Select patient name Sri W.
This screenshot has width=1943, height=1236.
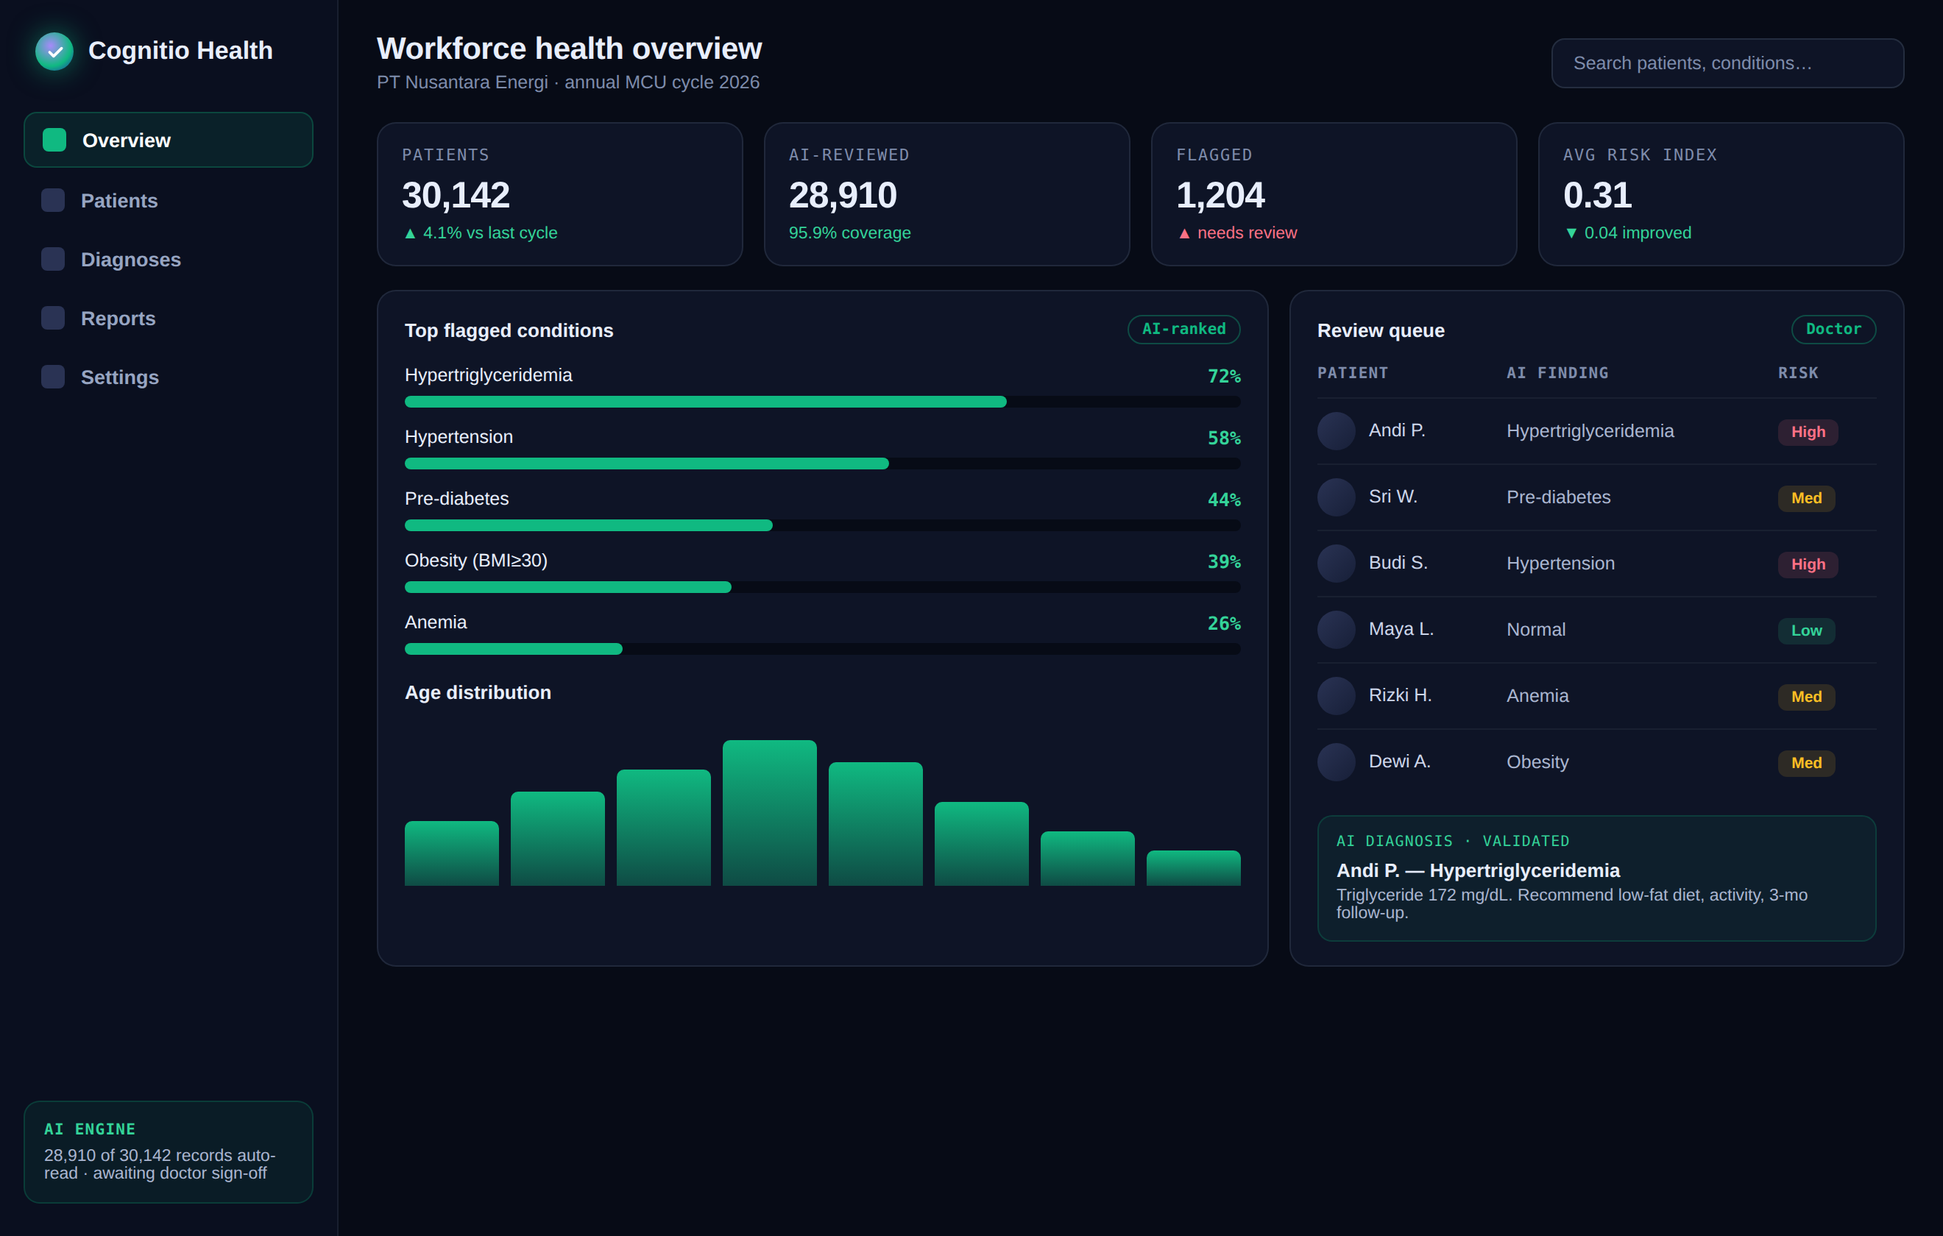[x=1392, y=496]
